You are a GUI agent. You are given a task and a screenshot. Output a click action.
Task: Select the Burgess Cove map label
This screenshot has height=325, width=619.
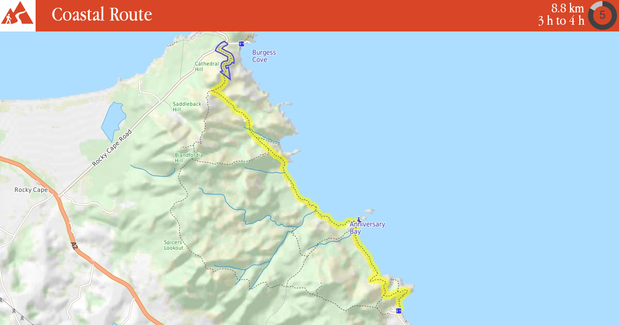[x=264, y=56]
